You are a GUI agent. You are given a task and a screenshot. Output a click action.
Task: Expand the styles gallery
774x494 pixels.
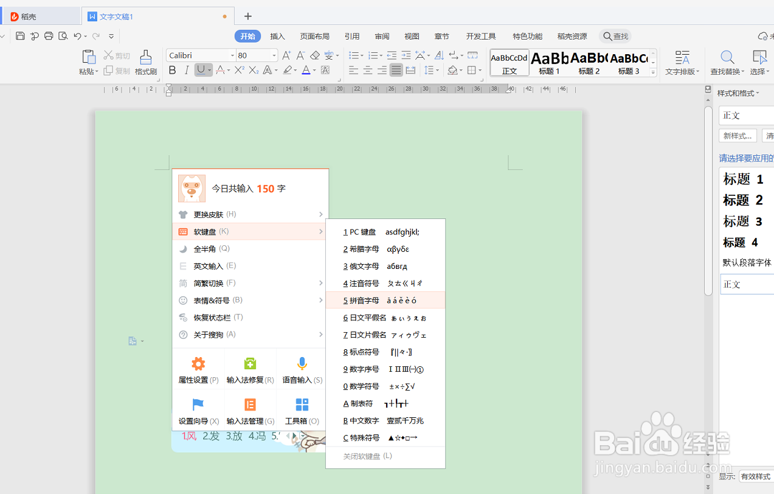pos(654,72)
